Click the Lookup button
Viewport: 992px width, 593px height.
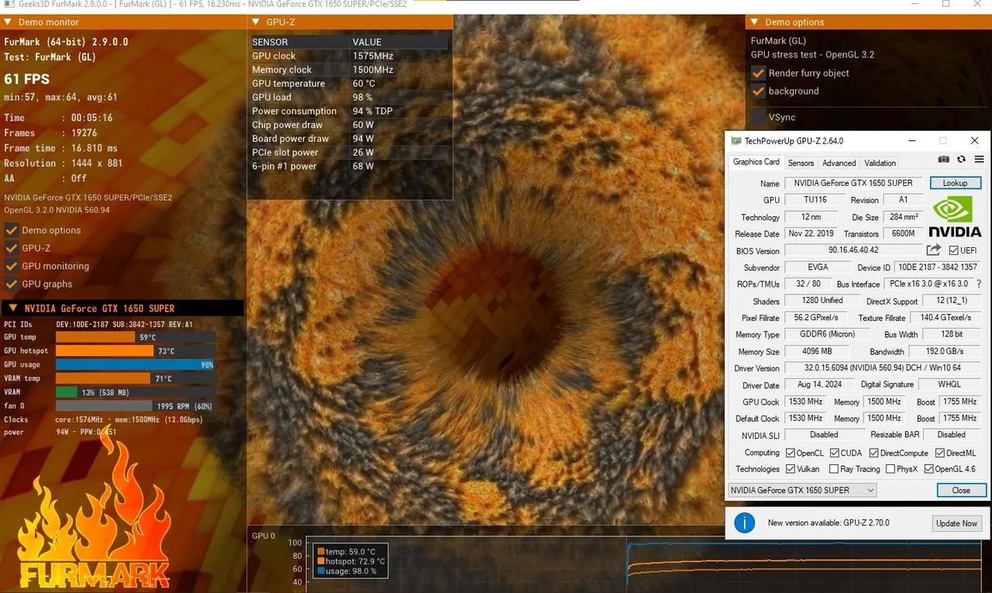pos(955,183)
